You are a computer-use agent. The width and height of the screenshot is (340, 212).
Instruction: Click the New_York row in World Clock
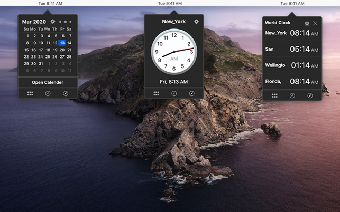coord(292,33)
